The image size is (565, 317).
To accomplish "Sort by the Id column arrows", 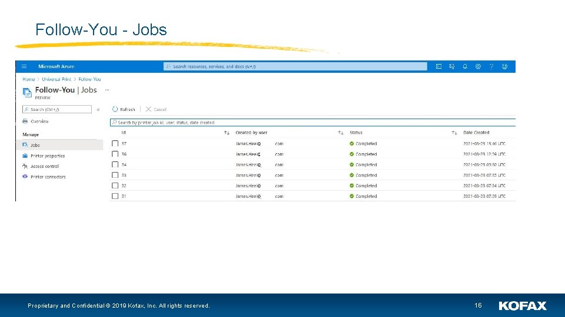I will coord(227,133).
